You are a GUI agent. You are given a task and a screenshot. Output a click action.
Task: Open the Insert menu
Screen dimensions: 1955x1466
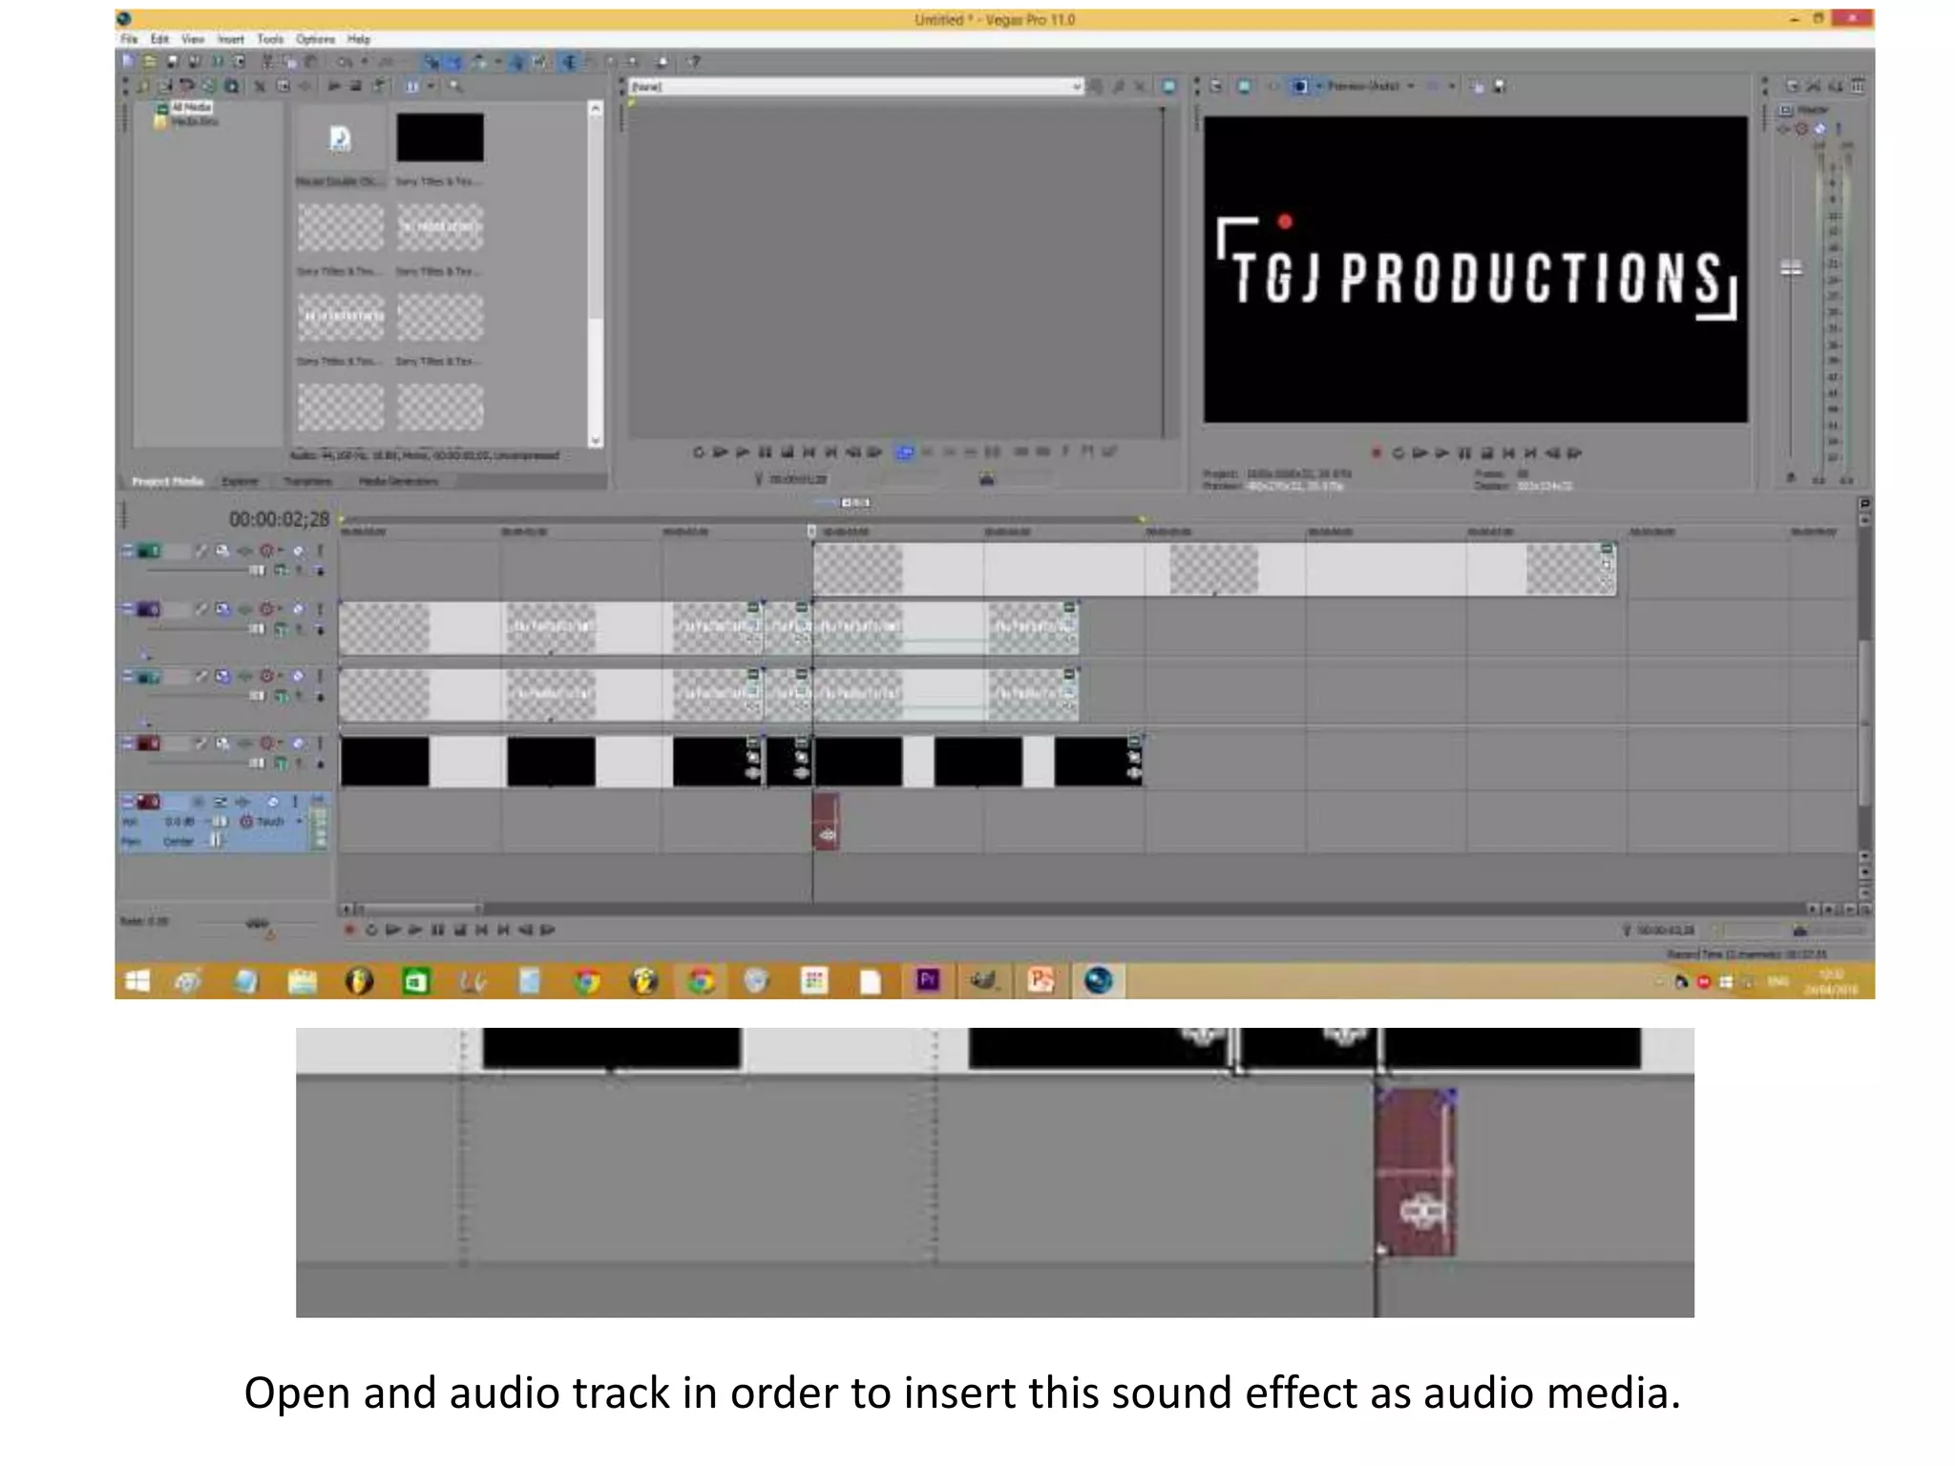click(x=230, y=39)
